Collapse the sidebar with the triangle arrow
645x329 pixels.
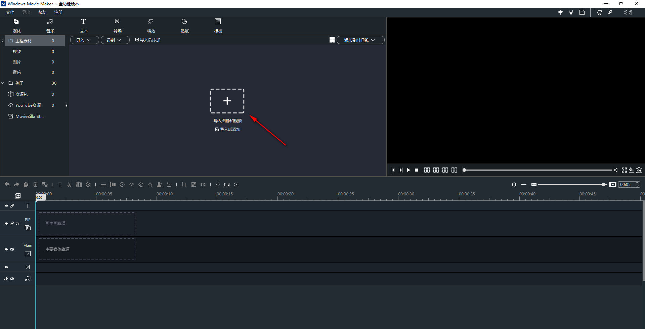point(67,105)
